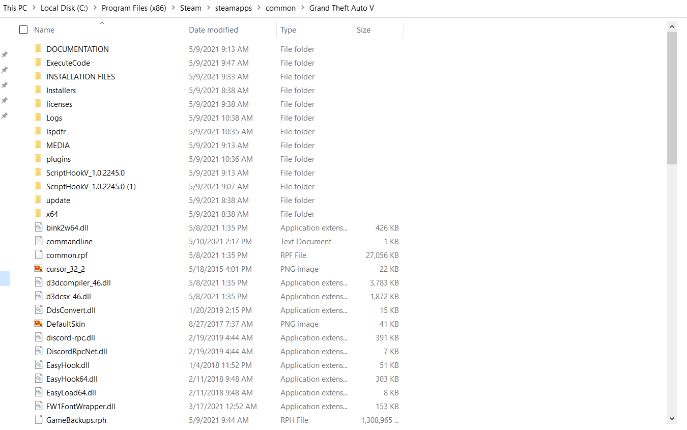Select the 'EasyLoad64.dll' file name
The image size is (687, 430).
[71, 392]
